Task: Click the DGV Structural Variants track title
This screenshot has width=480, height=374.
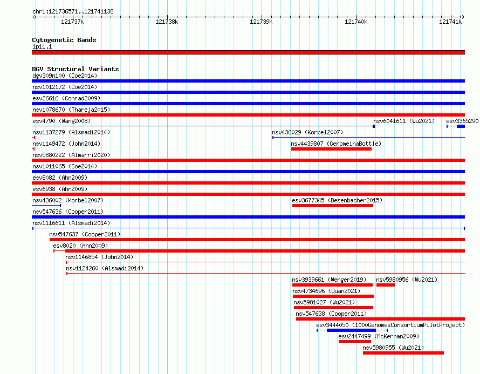Action: click(76, 69)
